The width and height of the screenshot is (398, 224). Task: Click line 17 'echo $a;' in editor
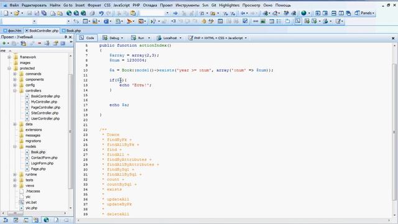click(x=119, y=105)
